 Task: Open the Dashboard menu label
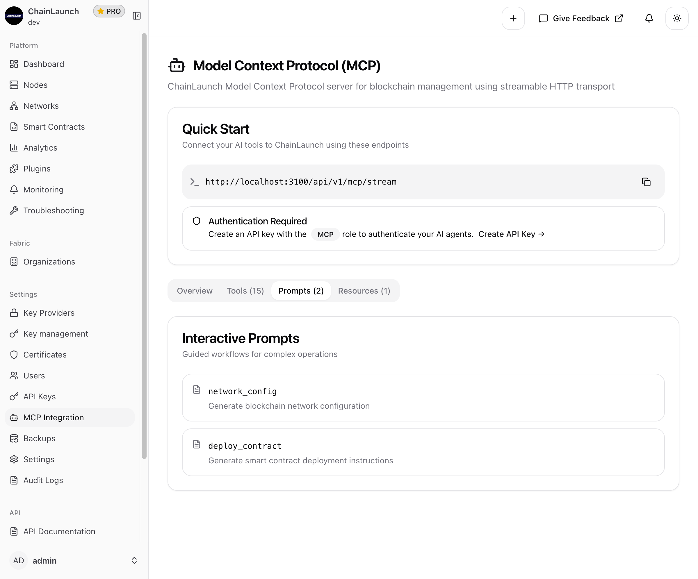pos(44,64)
